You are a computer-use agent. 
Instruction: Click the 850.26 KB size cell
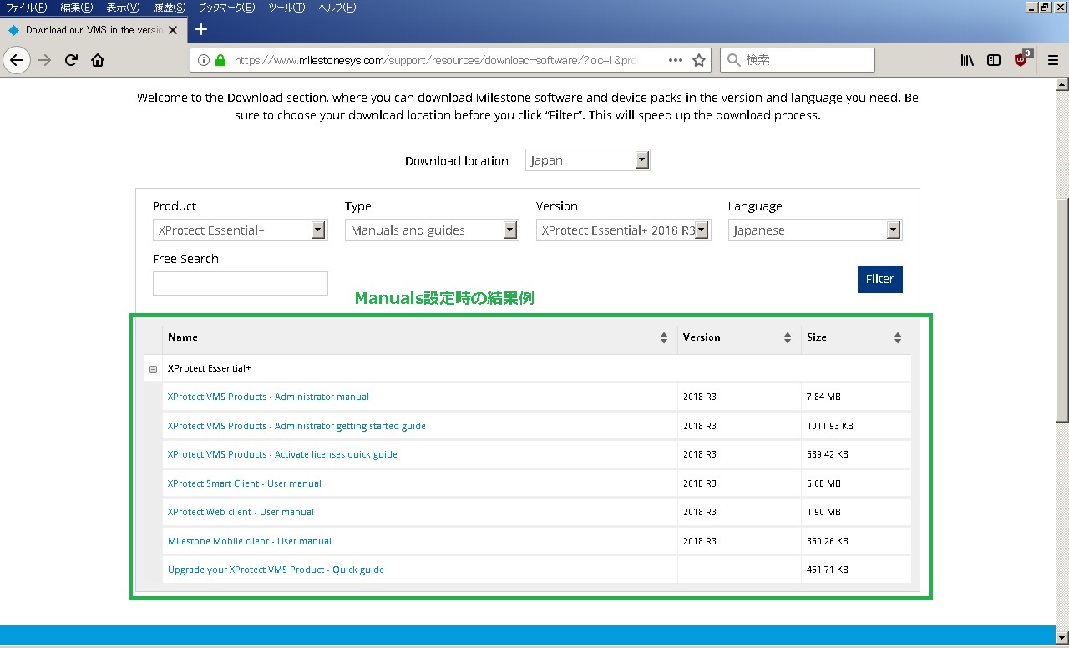[856, 541]
